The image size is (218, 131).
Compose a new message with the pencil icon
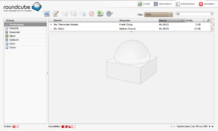pyautogui.click(x=56, y=14)
